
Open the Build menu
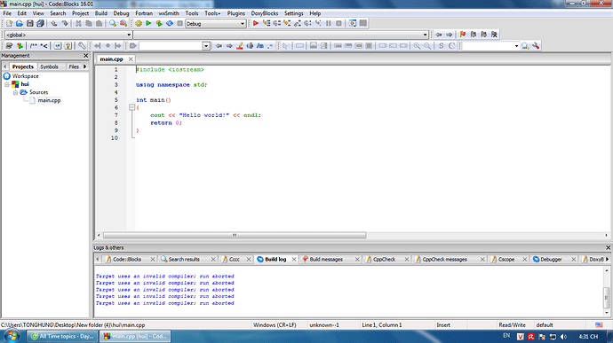tap(101, 13)
